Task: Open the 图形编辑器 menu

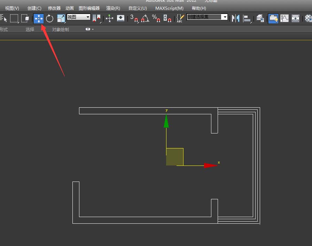Action: click(x=89, y=8)
